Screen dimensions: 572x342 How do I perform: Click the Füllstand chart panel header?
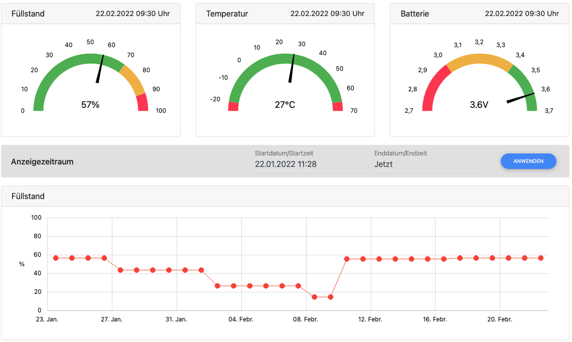28,196
